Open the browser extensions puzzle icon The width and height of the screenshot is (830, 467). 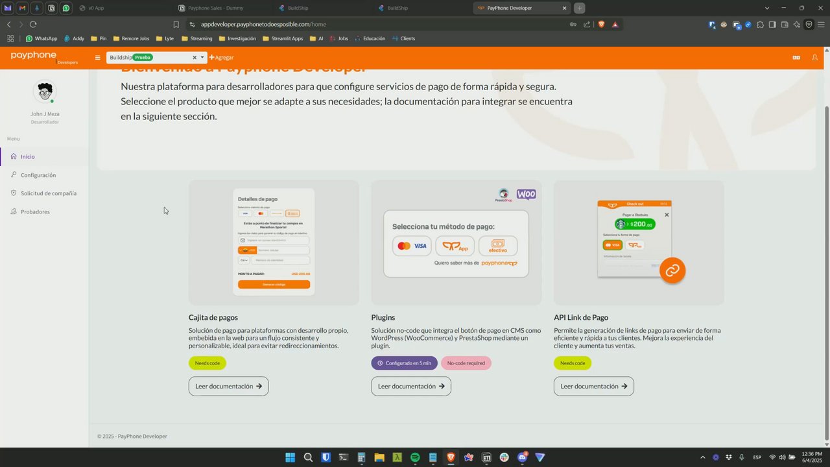(x=760, y=25)
